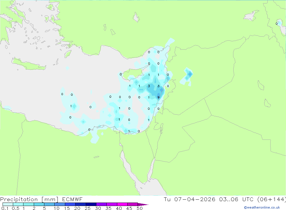Select the 0.5–1 mm legend color swatch

(x=18, y=204)
